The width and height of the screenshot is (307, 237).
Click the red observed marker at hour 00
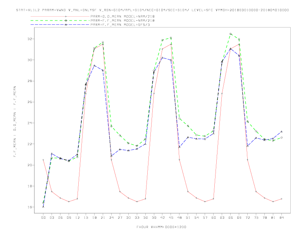43,160
